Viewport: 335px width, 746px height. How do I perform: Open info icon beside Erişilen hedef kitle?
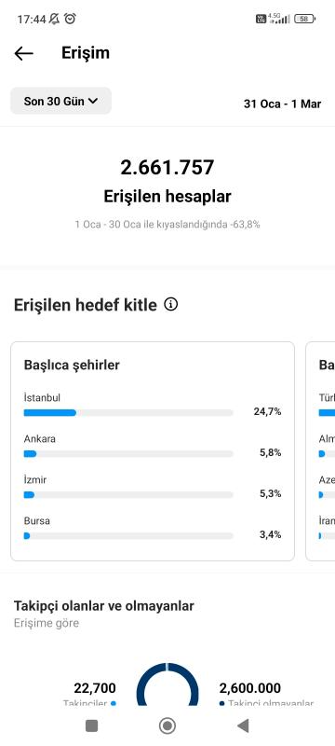click(171, 305)
